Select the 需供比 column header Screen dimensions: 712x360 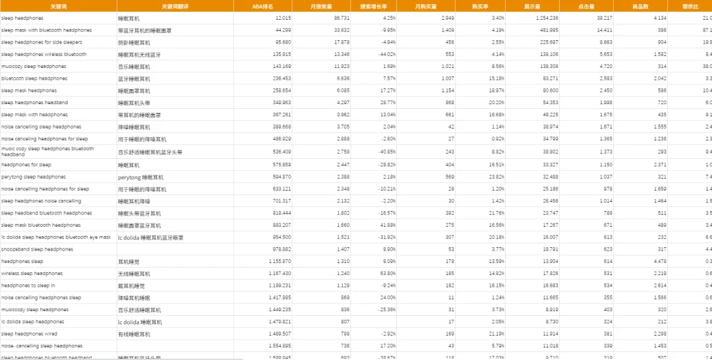[690, 6]
